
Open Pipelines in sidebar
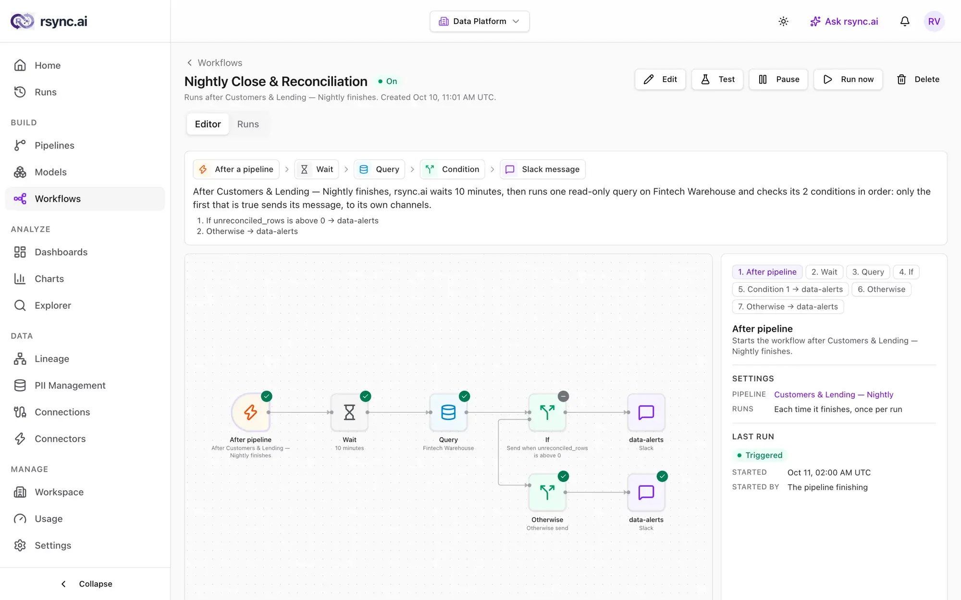click(85, 145)
